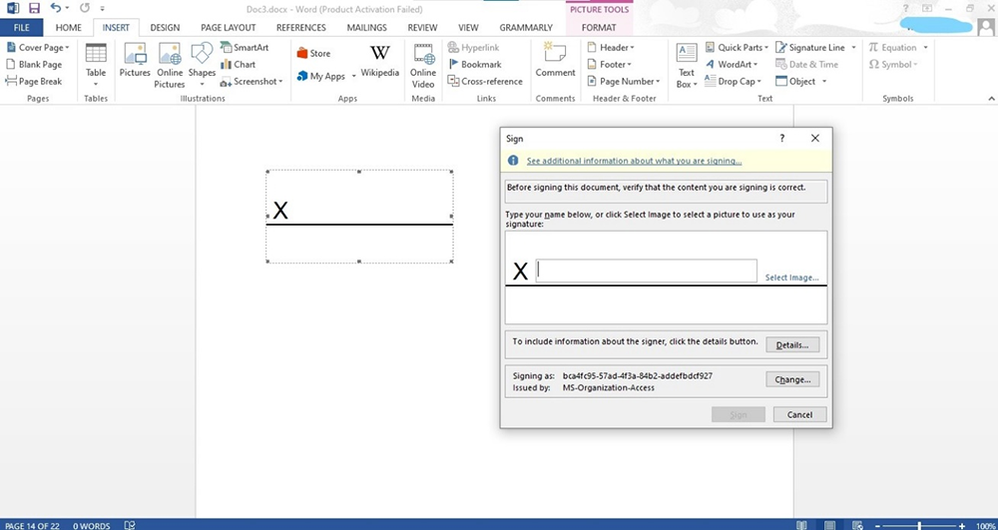Click the signature name text field

tap(646, 270)
